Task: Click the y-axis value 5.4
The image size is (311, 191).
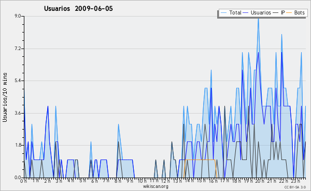Action: click(18, 81)
